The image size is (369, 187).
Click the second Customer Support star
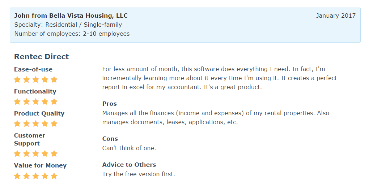click(x=26, y=153)
